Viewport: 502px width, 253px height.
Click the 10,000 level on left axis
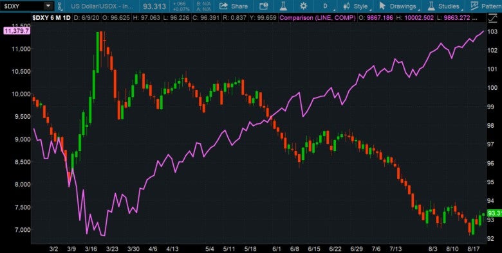pyautogui.click(x=21, y=94)
